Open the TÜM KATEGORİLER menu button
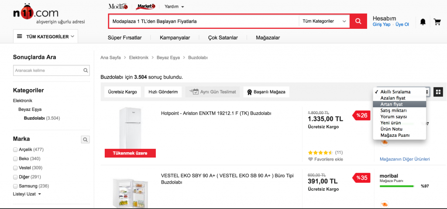 click(x=45, y=37)
